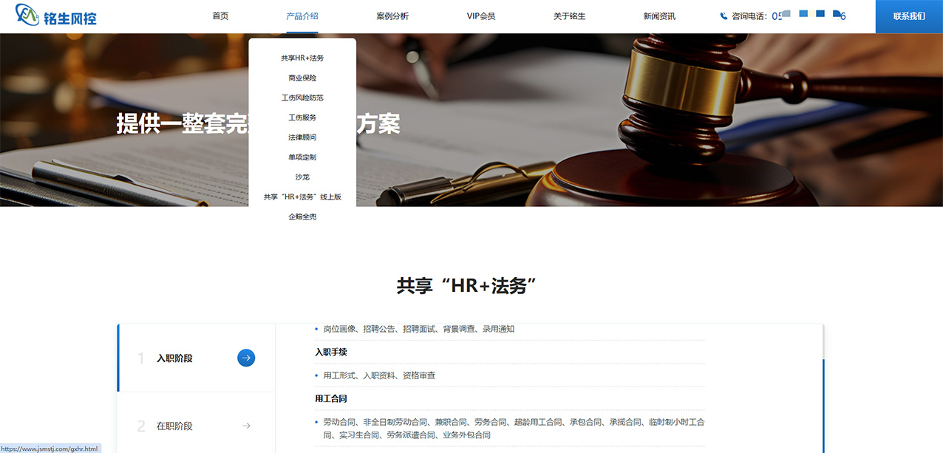Click blue arrow icon next to 入职阶段

(x=246, y=358)
